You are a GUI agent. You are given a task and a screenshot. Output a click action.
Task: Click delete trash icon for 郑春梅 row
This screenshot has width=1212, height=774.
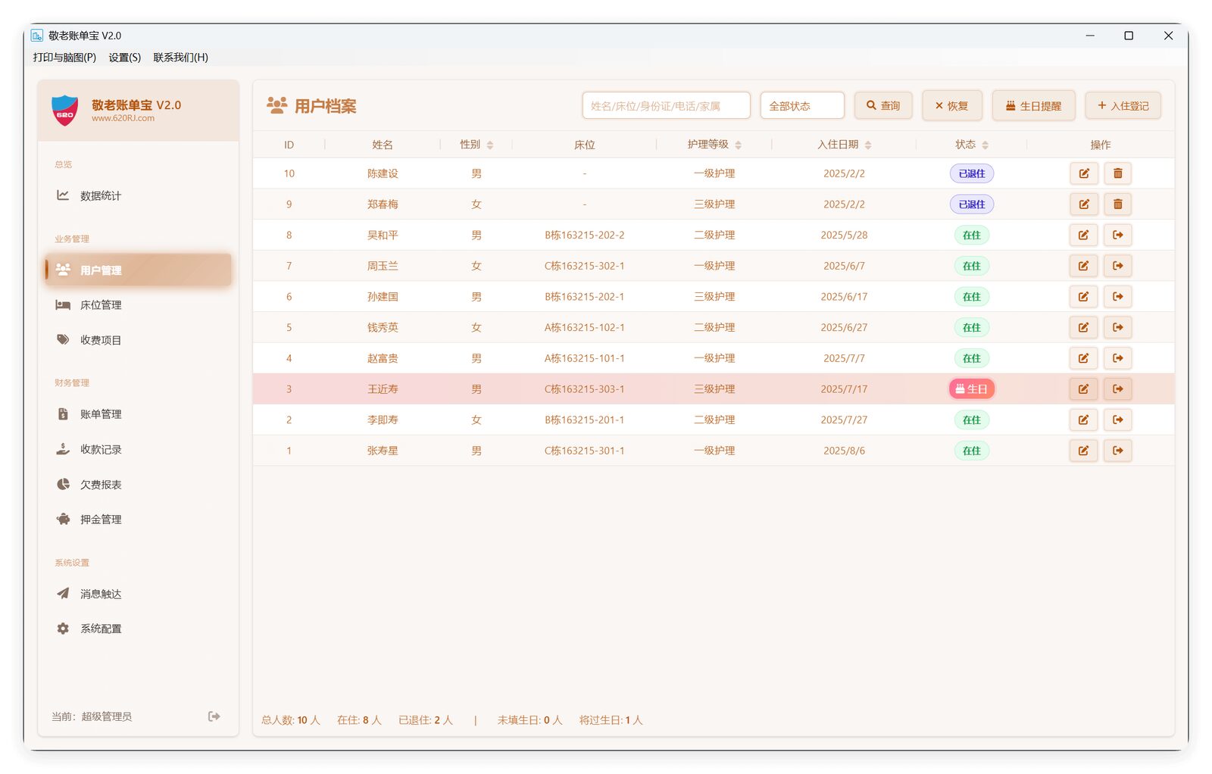point(1117,204)
